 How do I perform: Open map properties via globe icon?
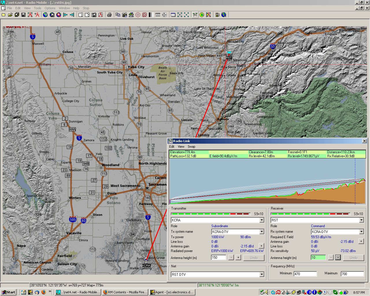pyautogui.click(x=45, y=15)
